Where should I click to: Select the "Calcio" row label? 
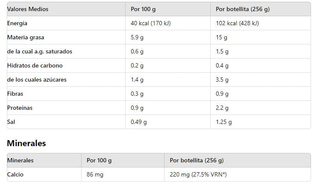point(15,174)
